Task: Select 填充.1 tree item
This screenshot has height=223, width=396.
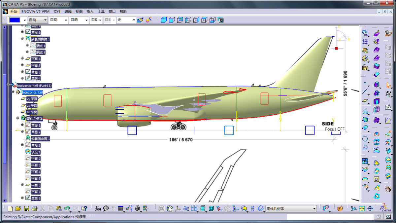Action: tap(36, 152)
